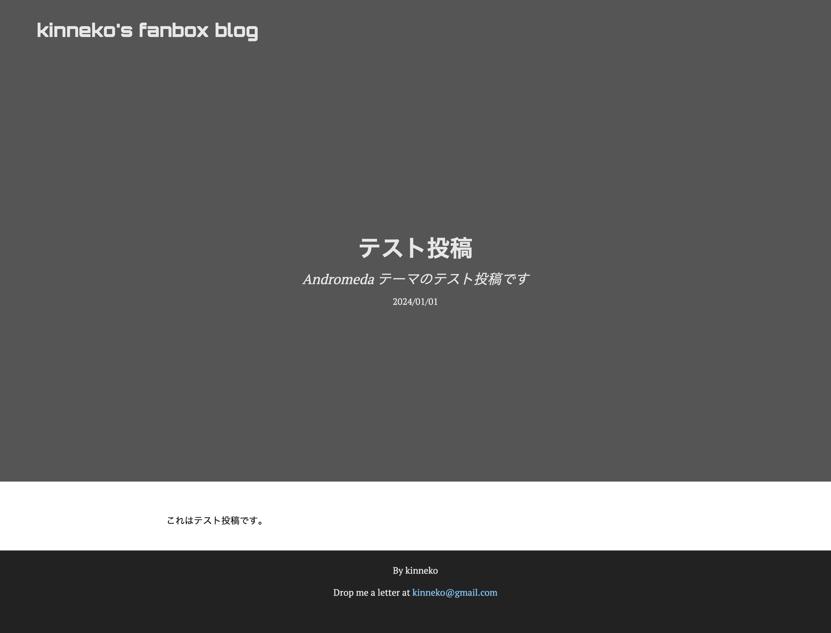Click the kinneko@gmail.com email link
Viewport: 831px width, 633px height.
[x=454, y=592]
